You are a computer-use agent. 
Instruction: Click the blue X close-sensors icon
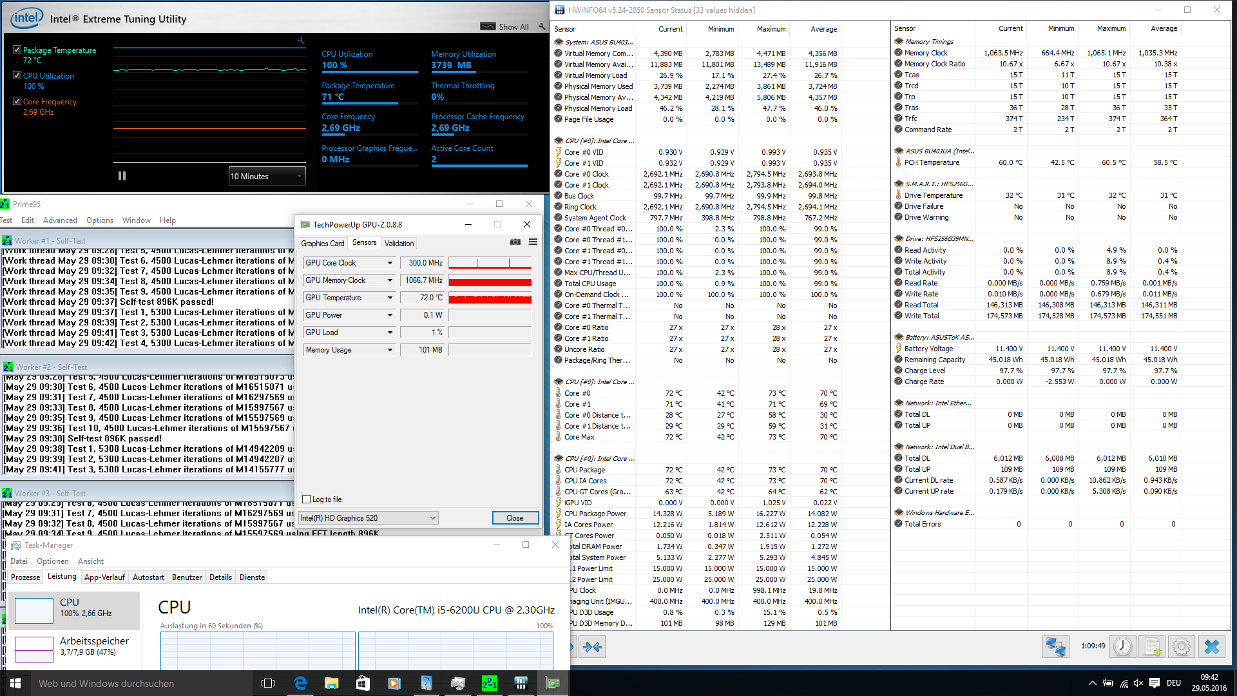pyautogui.click(x=1212, y=646)
